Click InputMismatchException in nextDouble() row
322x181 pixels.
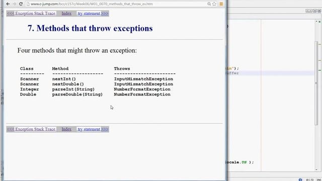click(x=143, y=84)
